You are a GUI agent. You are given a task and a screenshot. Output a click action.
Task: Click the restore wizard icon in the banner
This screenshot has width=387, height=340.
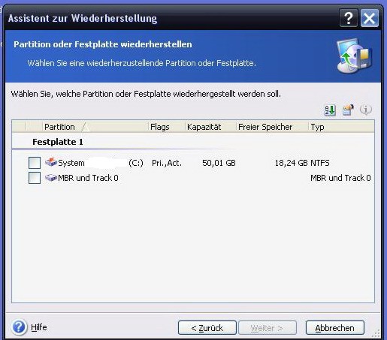coord(354,56)
